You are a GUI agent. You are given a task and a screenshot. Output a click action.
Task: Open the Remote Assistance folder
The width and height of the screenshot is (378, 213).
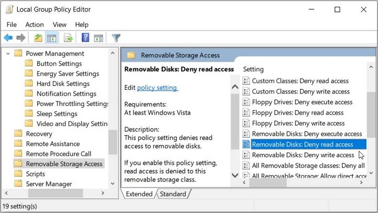[x=53, y=144]
